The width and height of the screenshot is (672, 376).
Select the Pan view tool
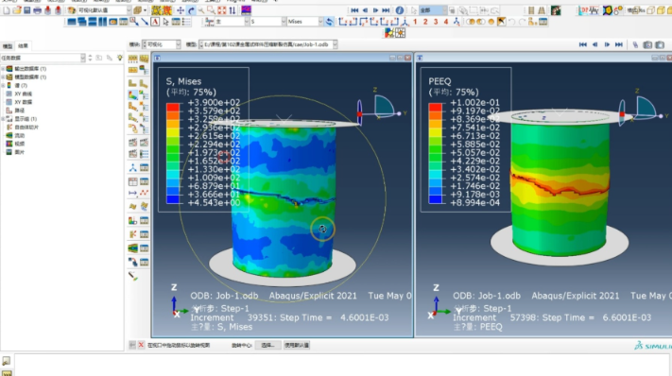[181, 10]
